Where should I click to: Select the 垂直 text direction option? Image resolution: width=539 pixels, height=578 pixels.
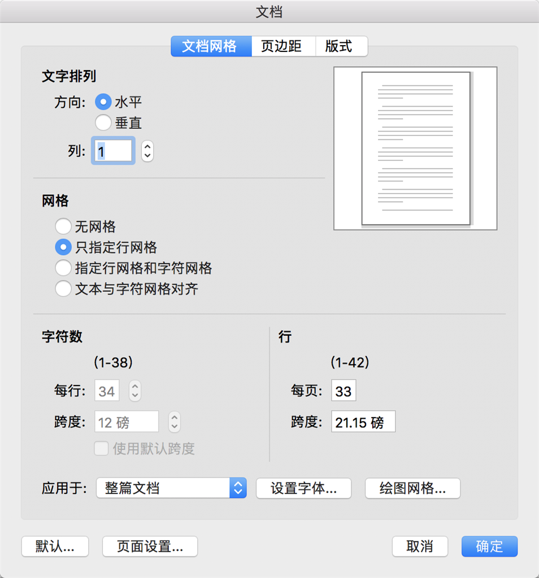103,122
